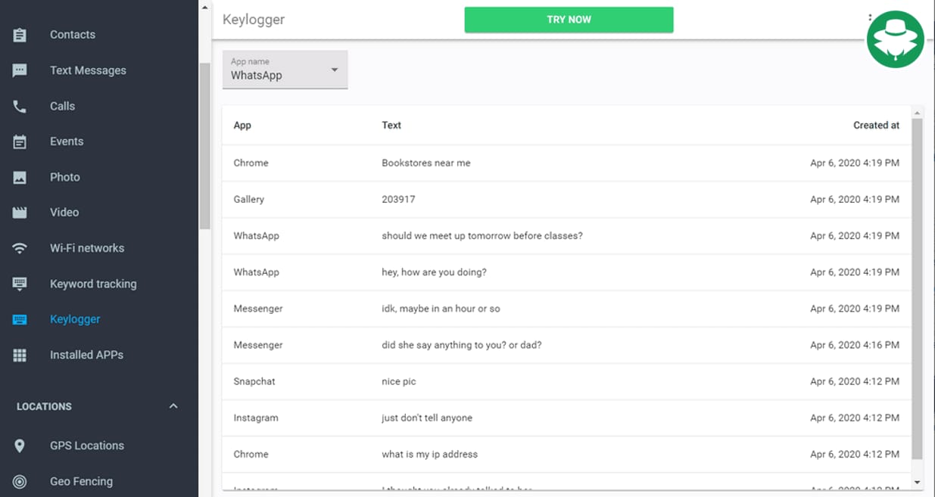
Task: Select the Snapchat row saying nice pic
Action: (x=454, y=381)
